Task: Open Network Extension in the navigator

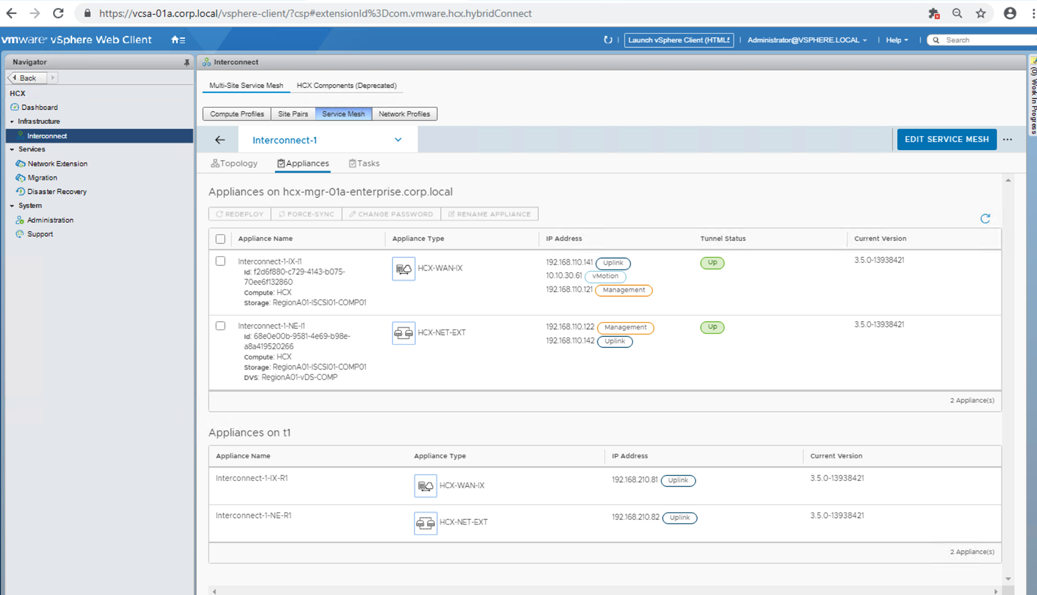Action: pos(57,164)
